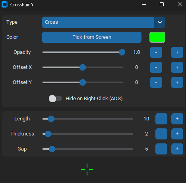Increase Opacity with the plus button
The width and height of the screenshot is (186, 183).
[x=177, y=52]
